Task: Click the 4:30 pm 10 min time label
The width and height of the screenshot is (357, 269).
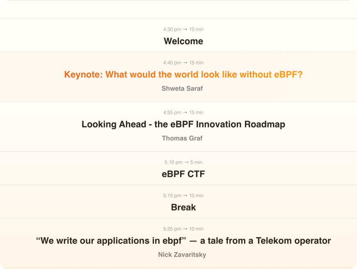Action: tap(183, 30)
